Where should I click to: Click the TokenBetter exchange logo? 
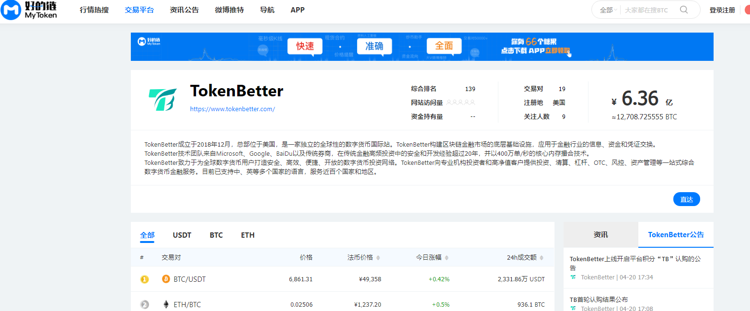click(162, 100)
